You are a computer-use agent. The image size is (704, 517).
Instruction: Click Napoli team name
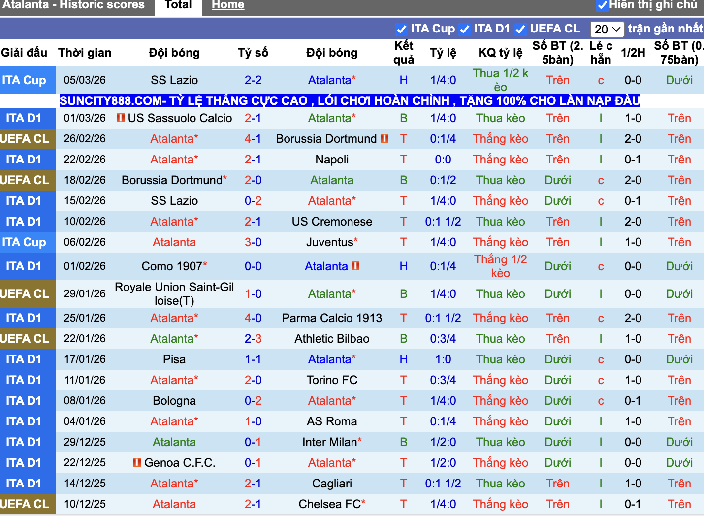click(x=332, y=160)
